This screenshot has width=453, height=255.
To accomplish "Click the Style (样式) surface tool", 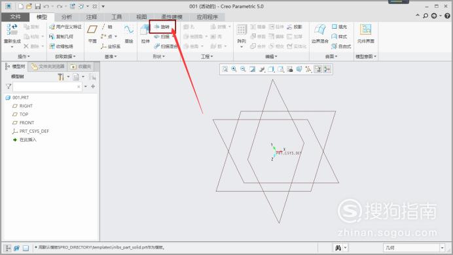I will [x=340, y=37].
